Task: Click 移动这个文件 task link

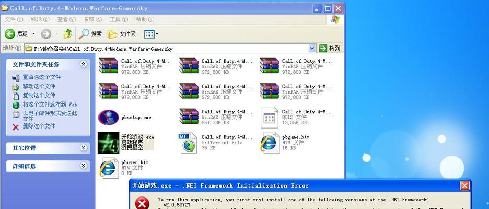Action: (x=39, y=86)
